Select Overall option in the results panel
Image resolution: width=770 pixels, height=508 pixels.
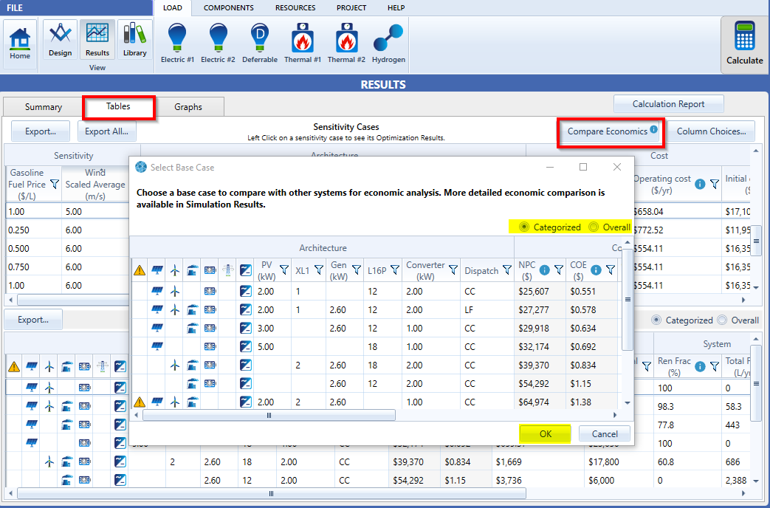tap(723, 320)
